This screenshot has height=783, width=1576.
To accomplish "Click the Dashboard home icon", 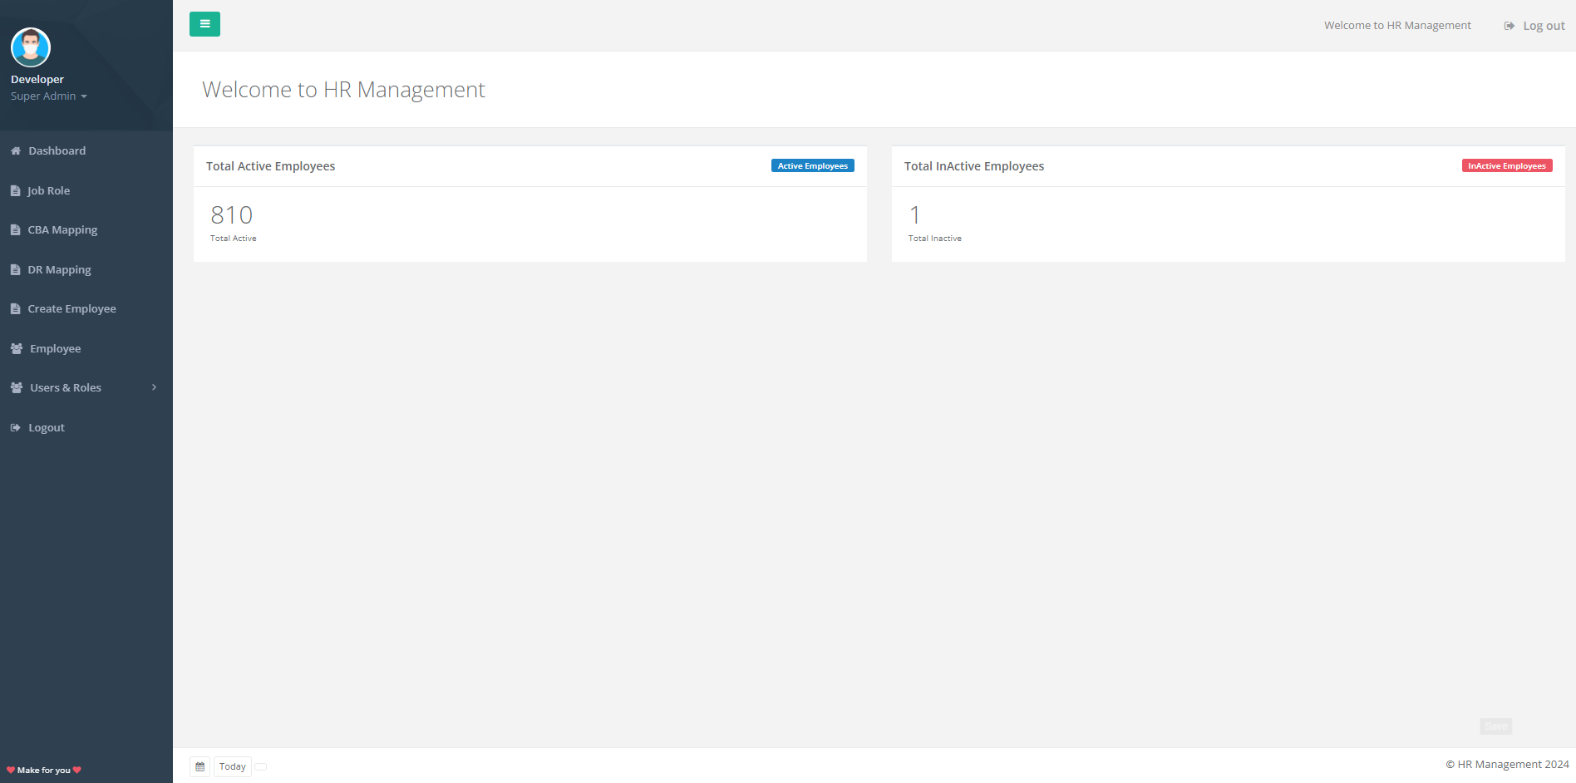I will coord(16,151).
